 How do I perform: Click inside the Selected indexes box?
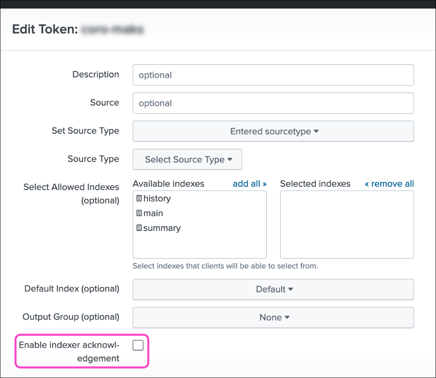point(347,224)
